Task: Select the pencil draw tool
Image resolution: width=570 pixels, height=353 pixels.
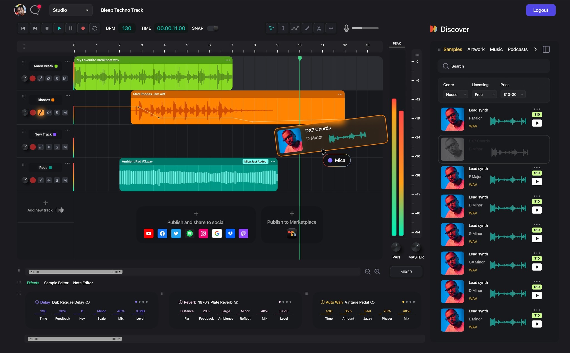Action: pyautogui.click(x=307, y=28)
